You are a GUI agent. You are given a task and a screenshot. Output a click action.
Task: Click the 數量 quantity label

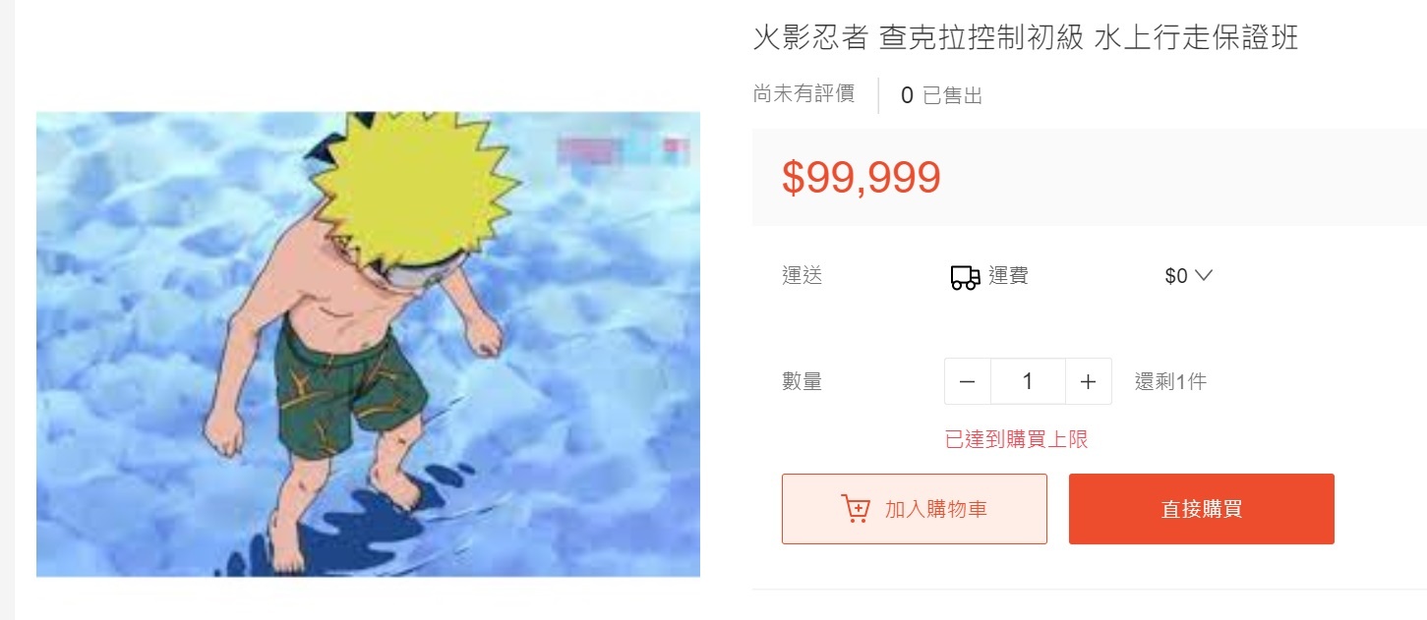pyautogui.click(x=802, y=381)
